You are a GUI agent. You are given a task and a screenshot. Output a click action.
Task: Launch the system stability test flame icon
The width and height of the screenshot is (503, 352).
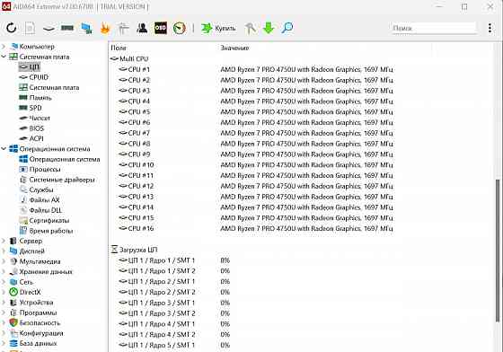(105, 28)
